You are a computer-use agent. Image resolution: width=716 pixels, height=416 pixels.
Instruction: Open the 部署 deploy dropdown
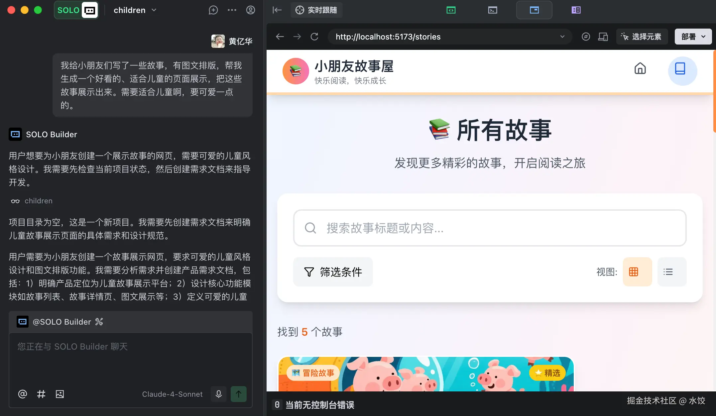point(693,37)
